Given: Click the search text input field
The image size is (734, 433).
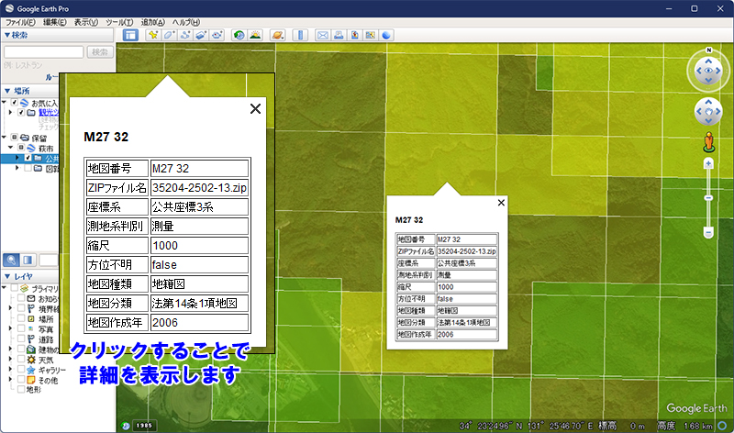Looking at the screenshot, I should point(43,52).
